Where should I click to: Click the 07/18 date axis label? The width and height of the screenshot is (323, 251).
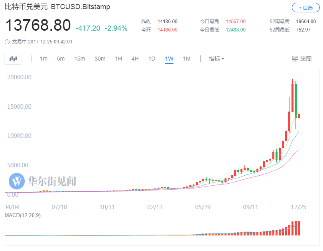[59, 207]
